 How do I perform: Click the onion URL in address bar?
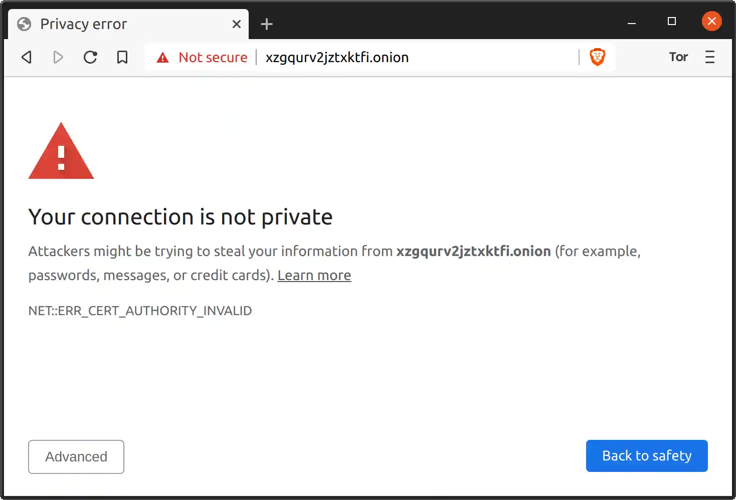(x=337, y=58)
